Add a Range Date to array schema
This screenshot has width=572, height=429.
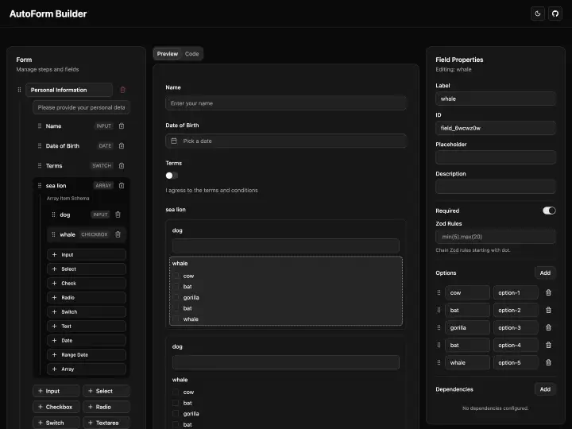[87, 354]
